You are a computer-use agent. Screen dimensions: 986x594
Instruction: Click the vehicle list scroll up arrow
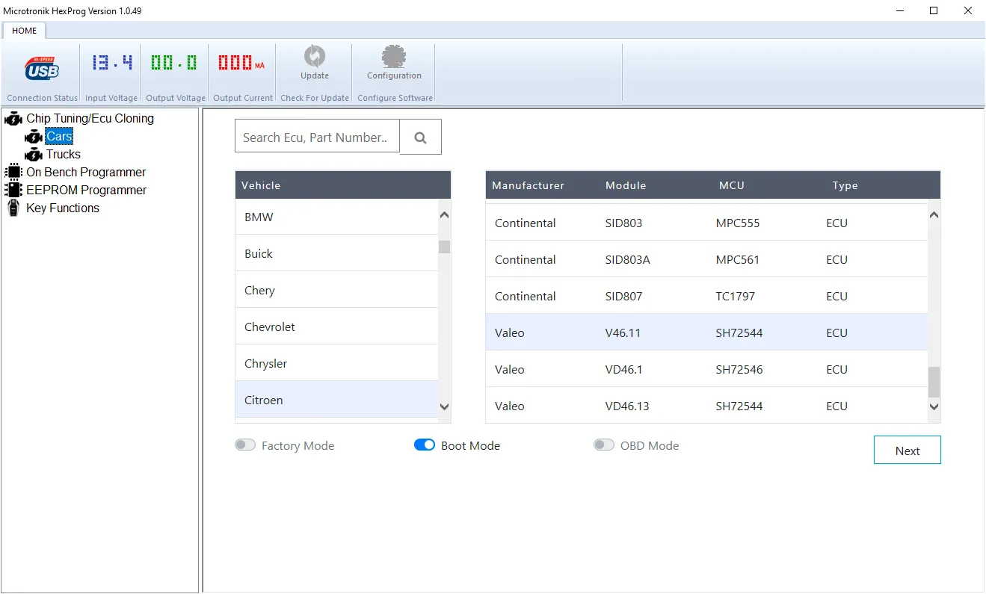pos(444,215)
